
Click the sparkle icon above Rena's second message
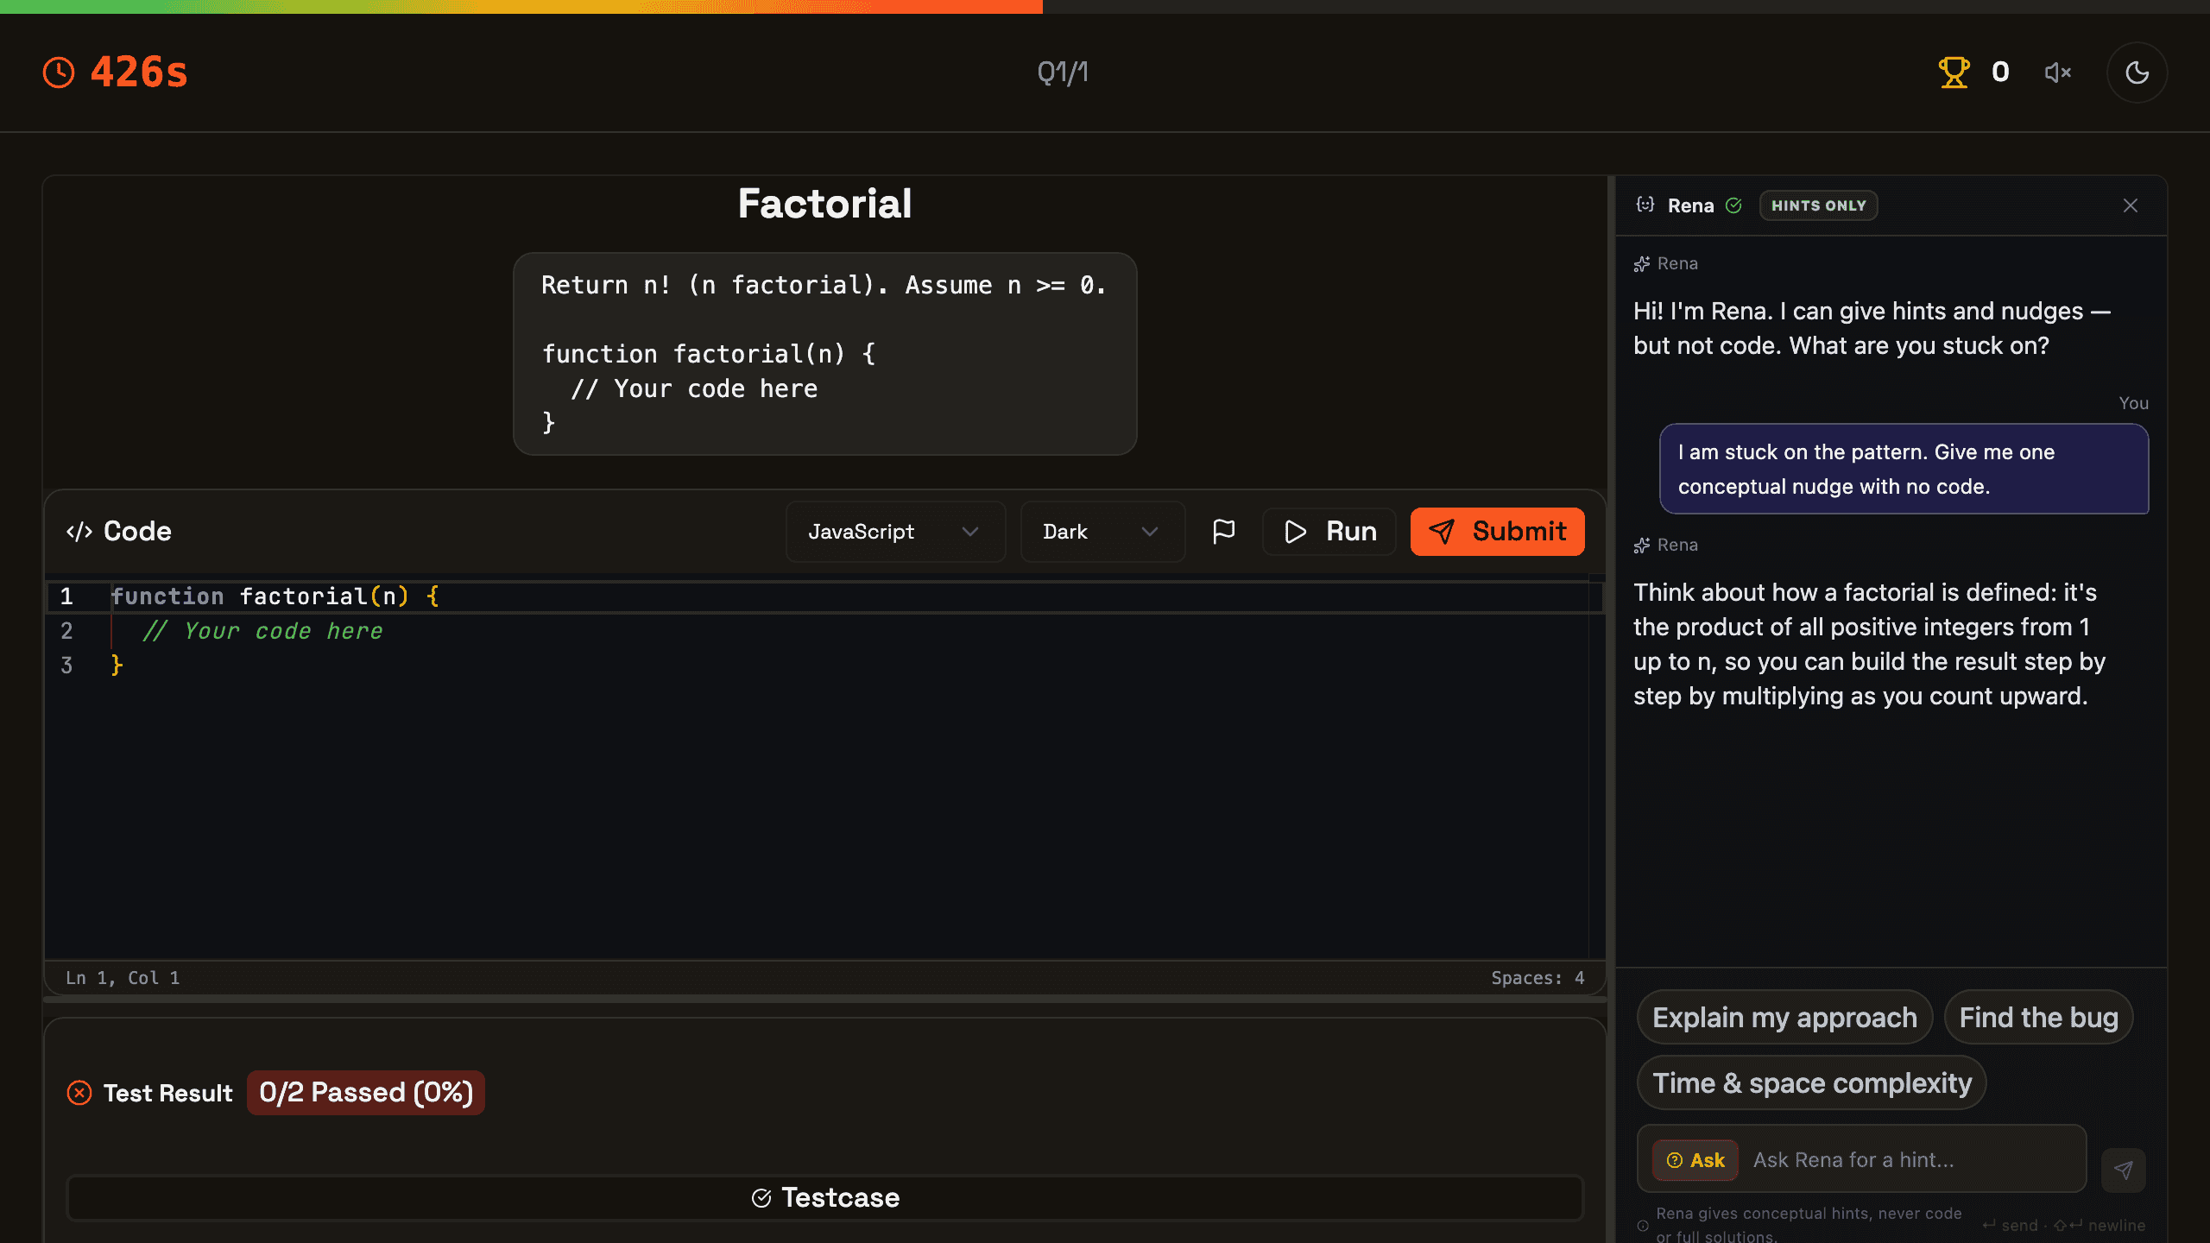tap(1642, 546)
